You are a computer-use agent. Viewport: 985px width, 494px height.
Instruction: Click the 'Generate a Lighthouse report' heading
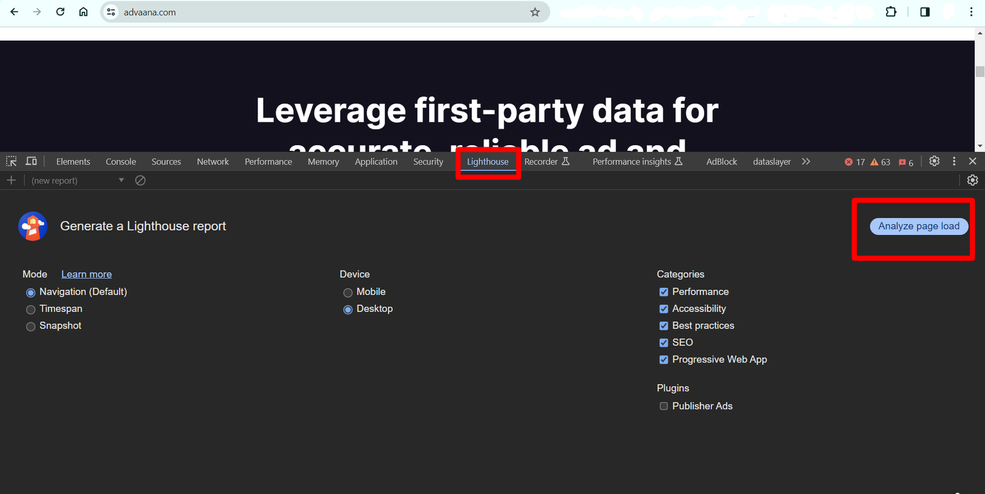143,226
